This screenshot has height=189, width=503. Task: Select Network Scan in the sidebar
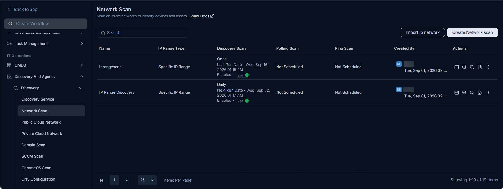click(51, 111)
